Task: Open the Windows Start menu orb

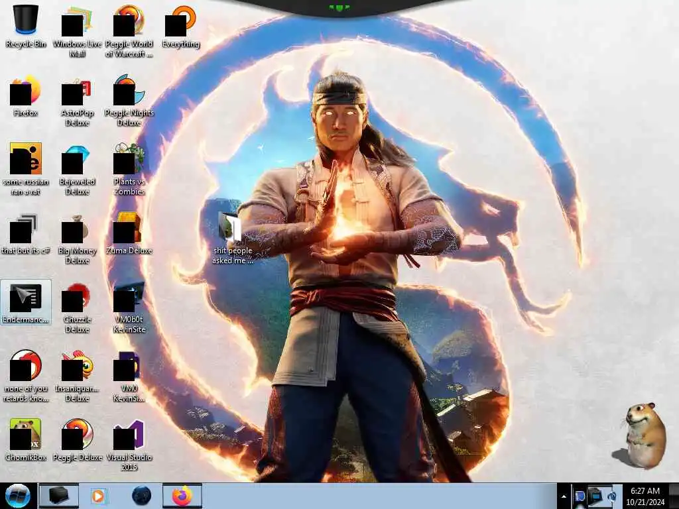Action: pyautogui.click(x=17, y=496)
